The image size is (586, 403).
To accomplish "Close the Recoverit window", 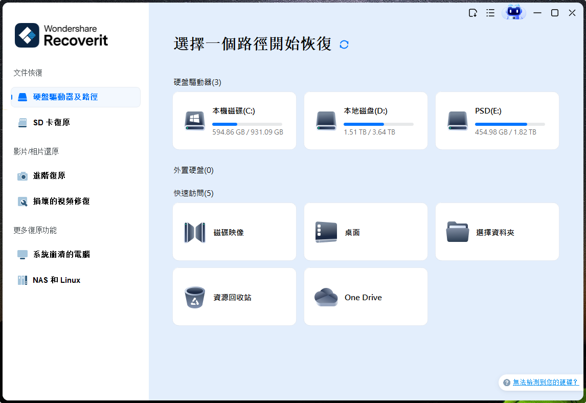I will pos(572,13).
